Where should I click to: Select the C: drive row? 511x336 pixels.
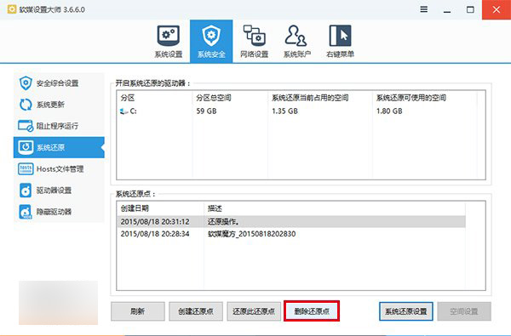tap(301, 111)
